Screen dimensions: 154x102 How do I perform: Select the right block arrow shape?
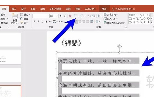pyautogui.click(x=145, y=19)
